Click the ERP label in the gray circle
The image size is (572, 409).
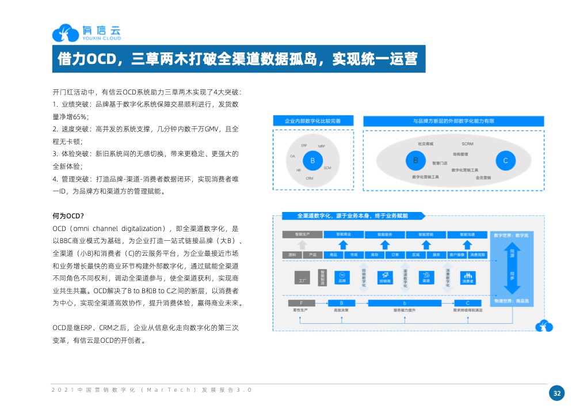point(304,145)
